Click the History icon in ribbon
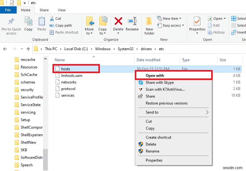 coord(210,32)
